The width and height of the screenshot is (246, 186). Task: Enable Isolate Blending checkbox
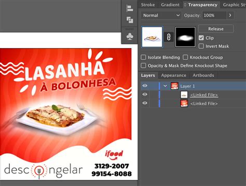click(143, 57)
